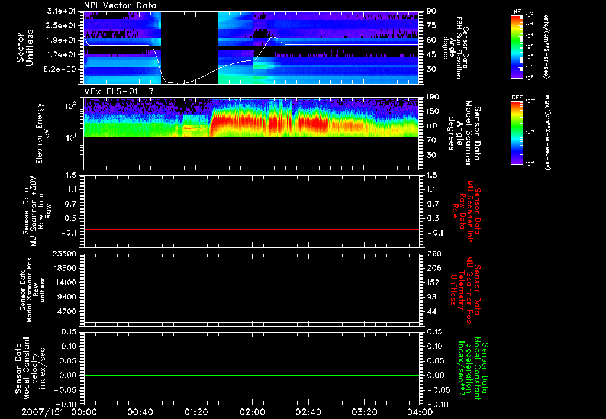Click the red MU Scanner Pos Telemetry label
606x419 pixels.
(x=465, y=290)
